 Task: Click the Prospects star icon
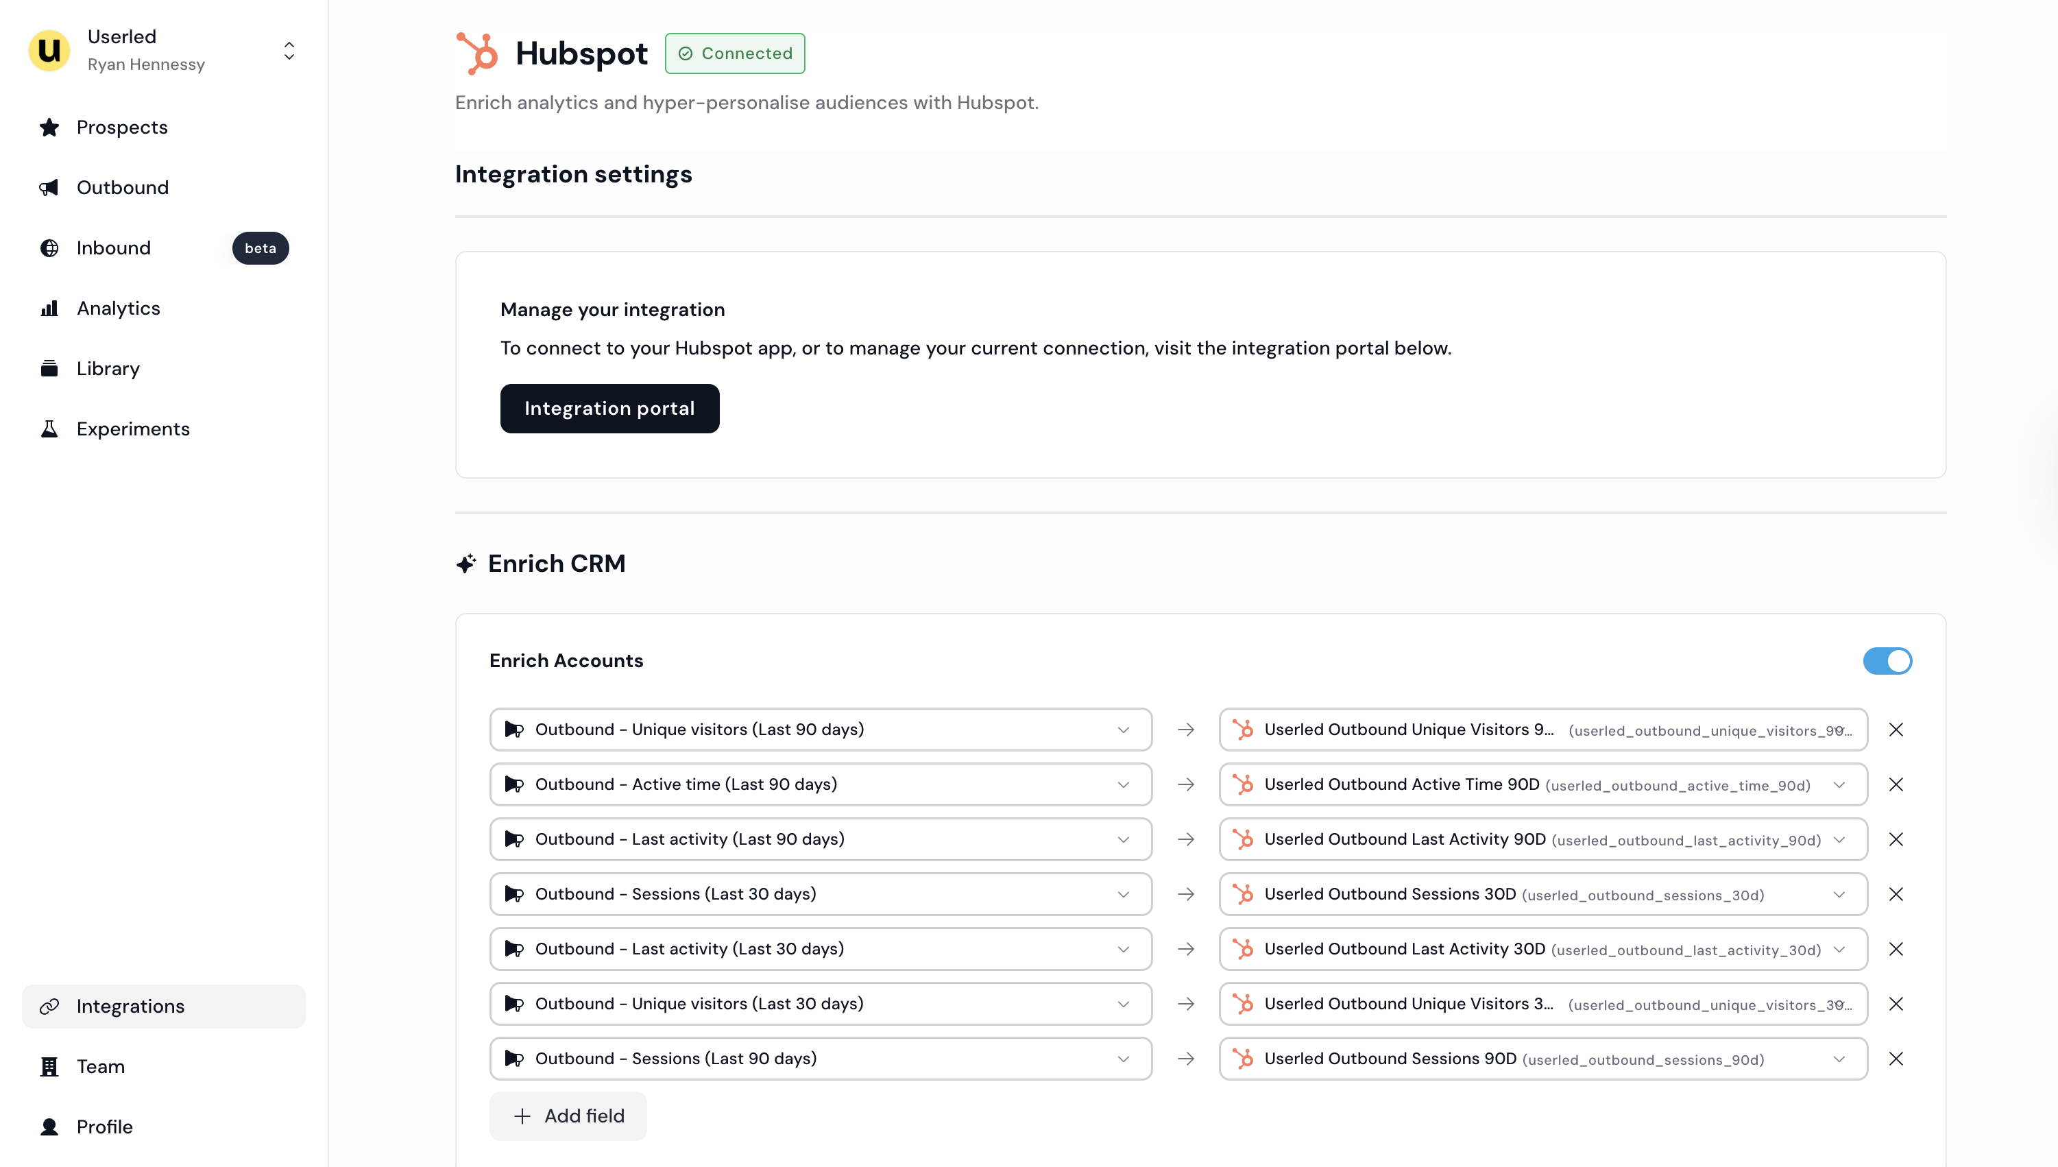click(49, 128)
